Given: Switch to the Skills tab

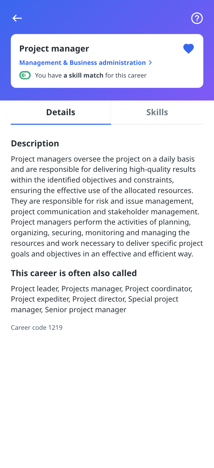Looking at the screenshot, I should tap(157, 112).
